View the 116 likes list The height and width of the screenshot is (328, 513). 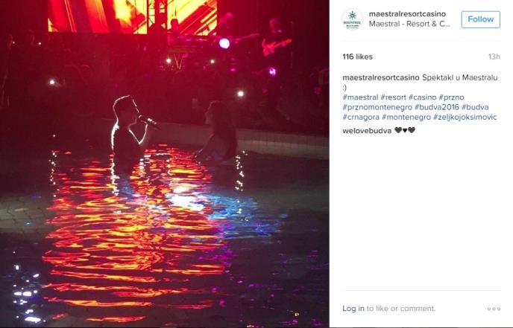(x=358, y=57)
